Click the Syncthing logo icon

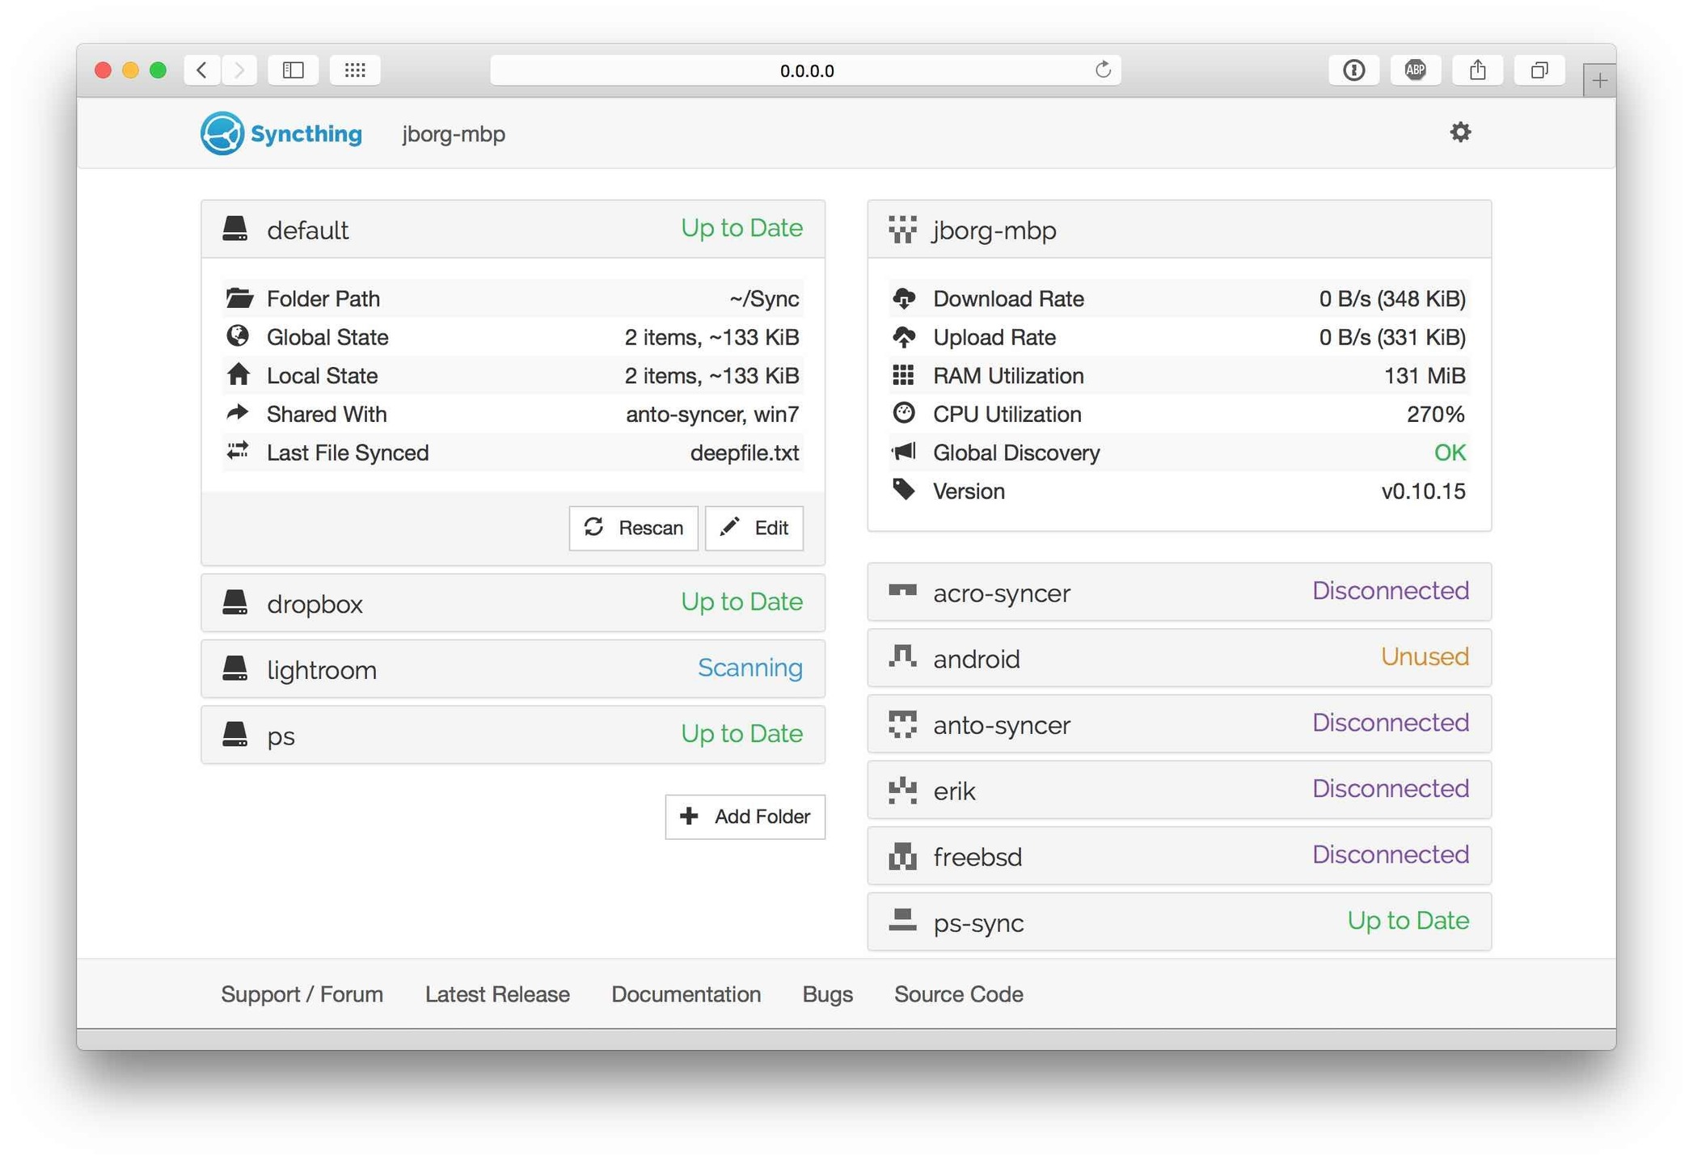point(222,133)
